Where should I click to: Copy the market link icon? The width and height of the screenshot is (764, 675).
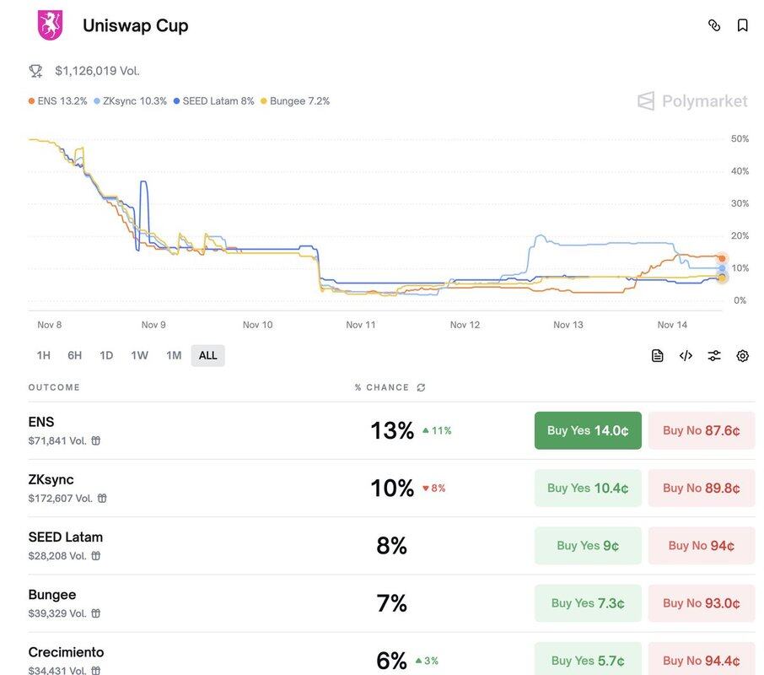click(x=714, y=25)
